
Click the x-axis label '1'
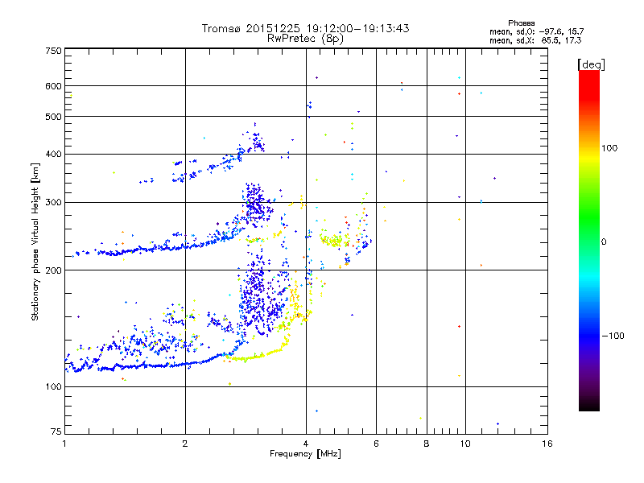tap(64, 444)
